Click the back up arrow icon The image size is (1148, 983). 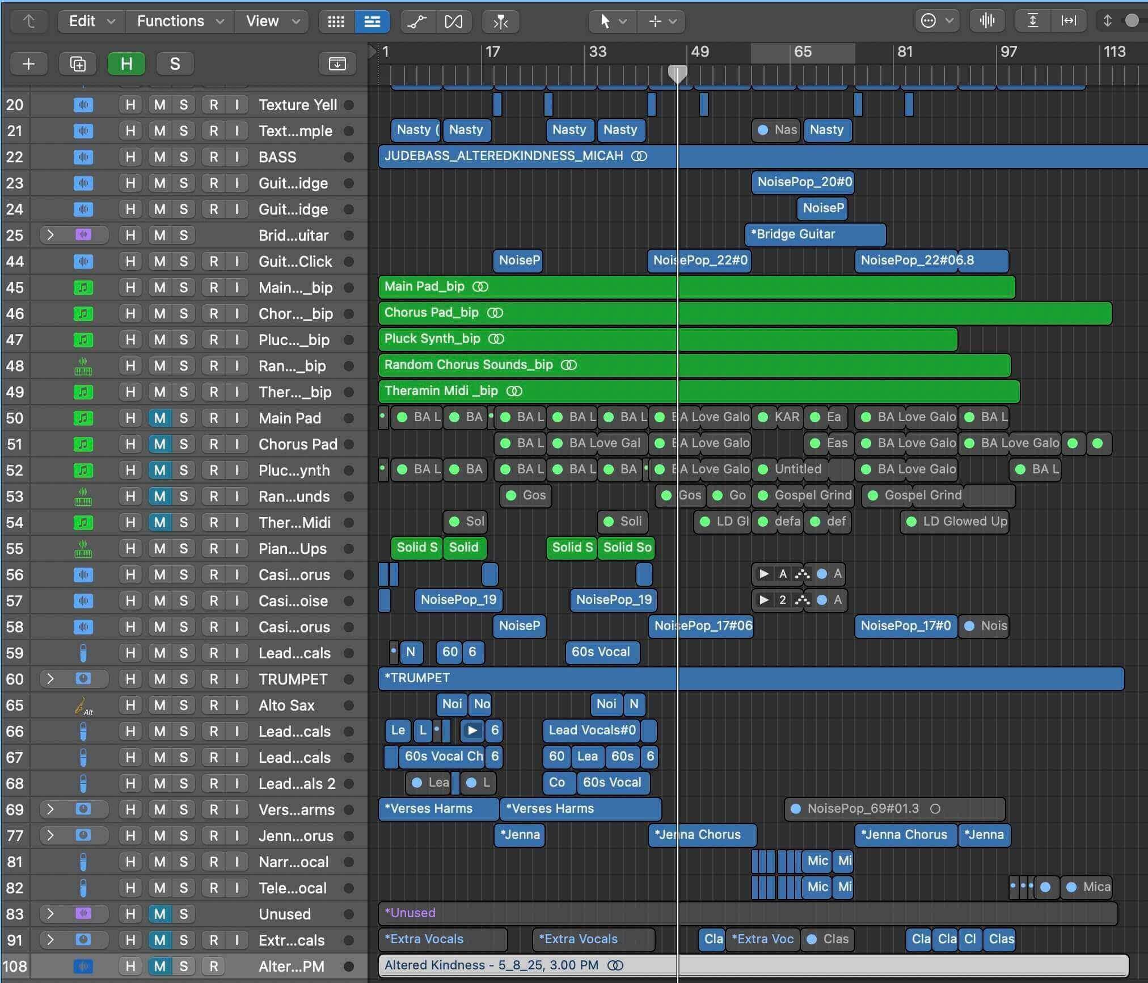29,22
